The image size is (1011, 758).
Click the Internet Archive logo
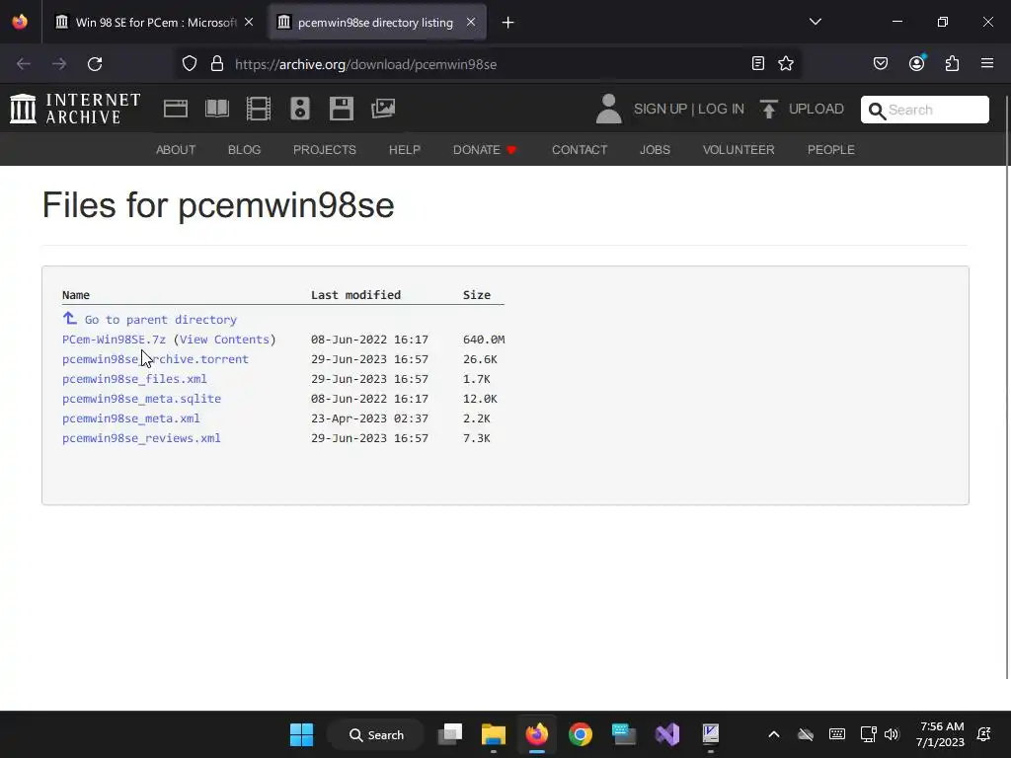[x=75, y=109]
